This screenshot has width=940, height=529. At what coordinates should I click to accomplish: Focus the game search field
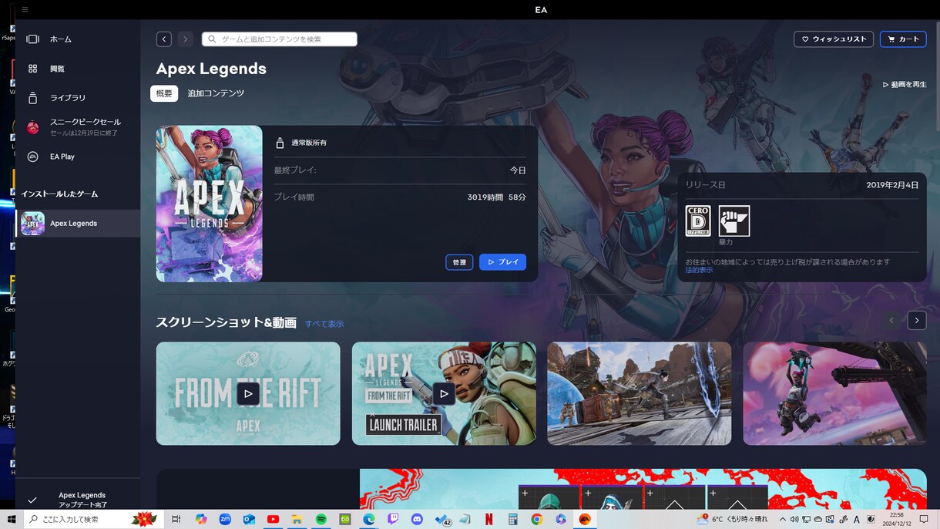click(x=280, y=39)
